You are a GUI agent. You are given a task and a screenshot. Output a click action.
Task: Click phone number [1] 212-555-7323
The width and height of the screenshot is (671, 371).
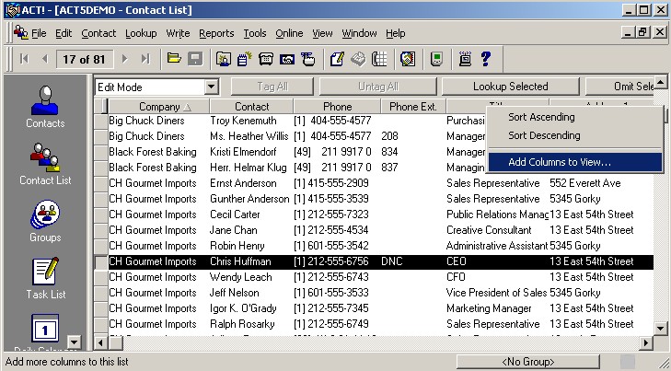coord(330,214)
